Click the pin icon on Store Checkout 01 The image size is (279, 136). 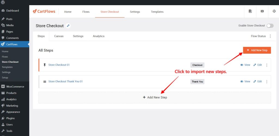tap(45, 65)
